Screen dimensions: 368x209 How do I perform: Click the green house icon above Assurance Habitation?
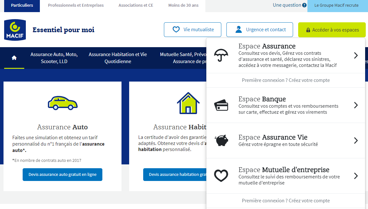(188, 103)
